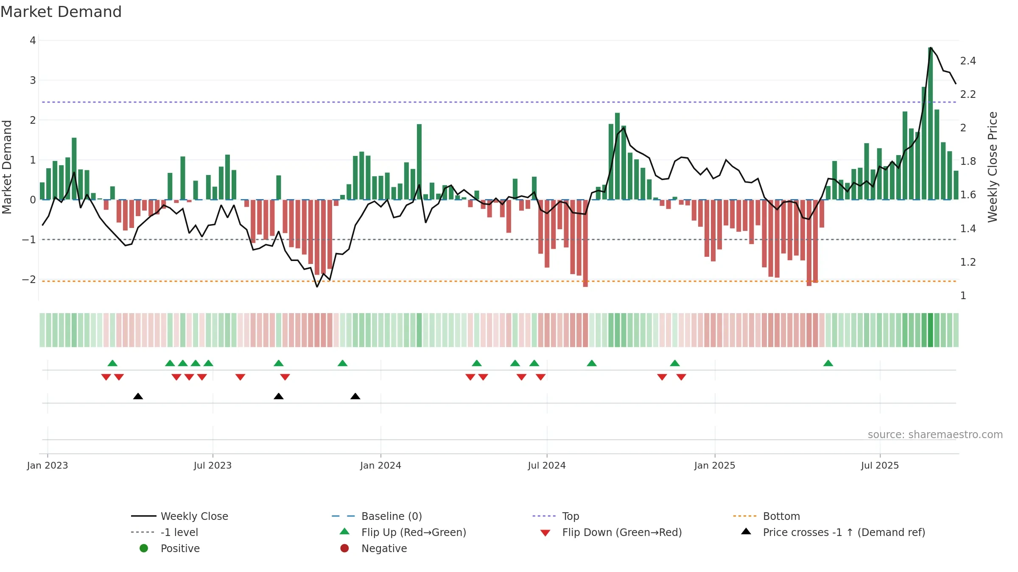Toggle the Price crosses -1 legend label
Screen dimensions: 1018x572
[844, 532]
